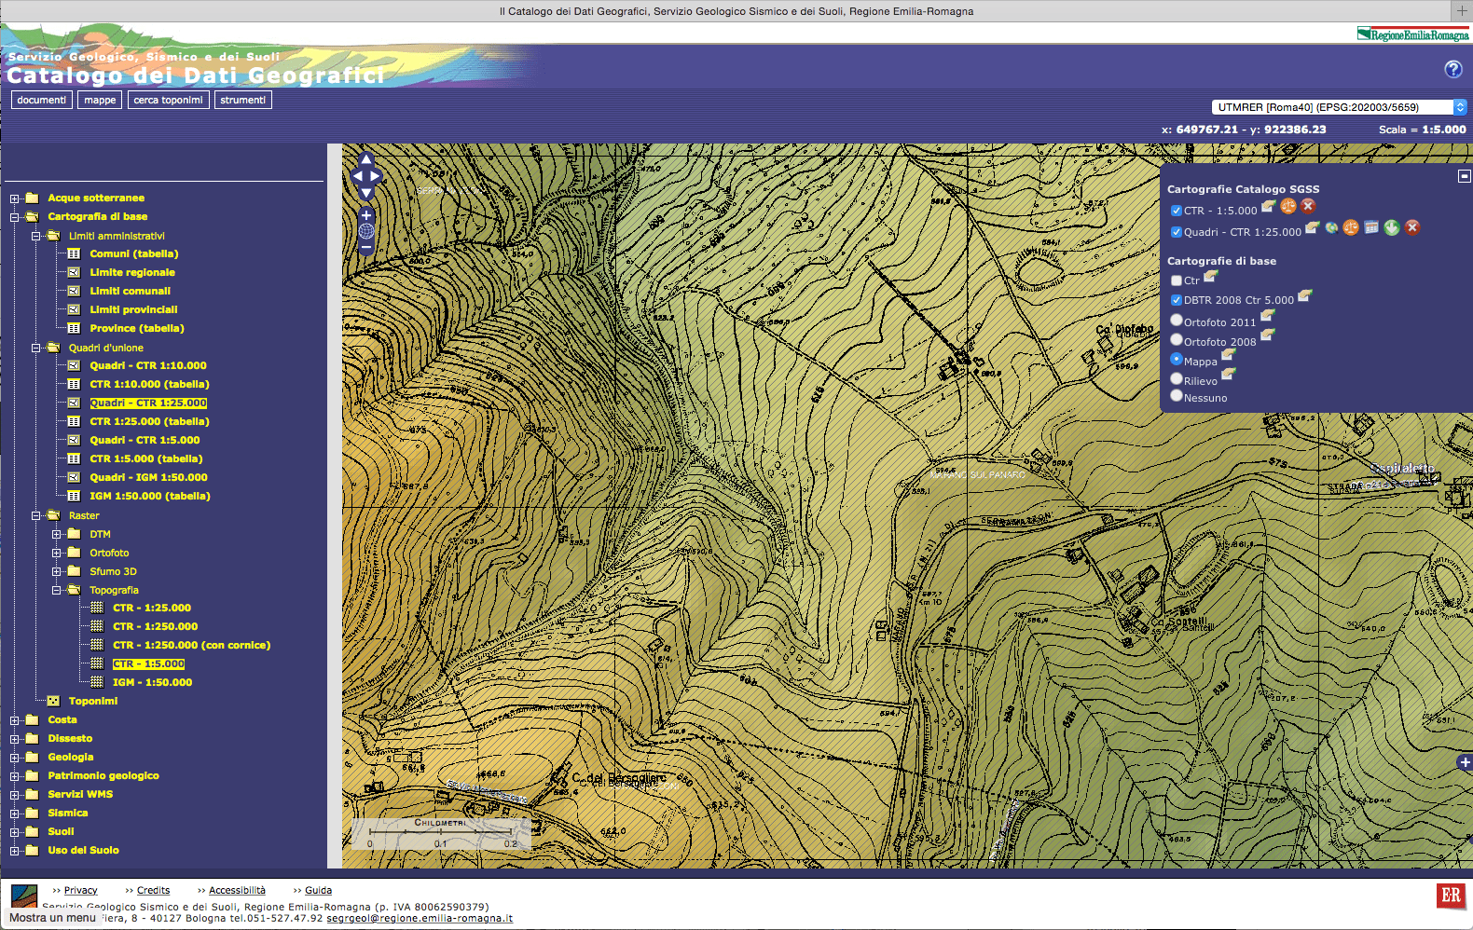Pan the map north with the up arrow
The width and height of the screenshot is (1473, 930).
pyautogui.click(x=366, y=159)
